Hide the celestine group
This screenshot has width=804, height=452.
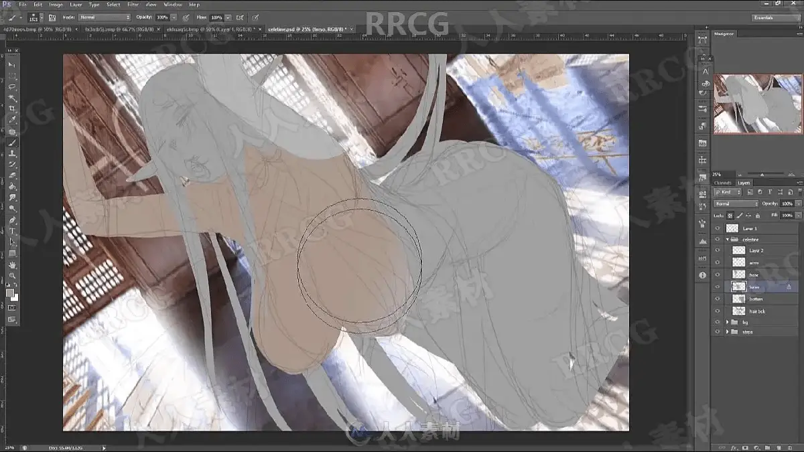point(718,239)
